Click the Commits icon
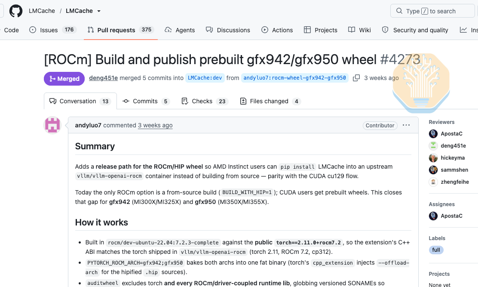This screenshot has height=287, width=478. pos(126,101)
